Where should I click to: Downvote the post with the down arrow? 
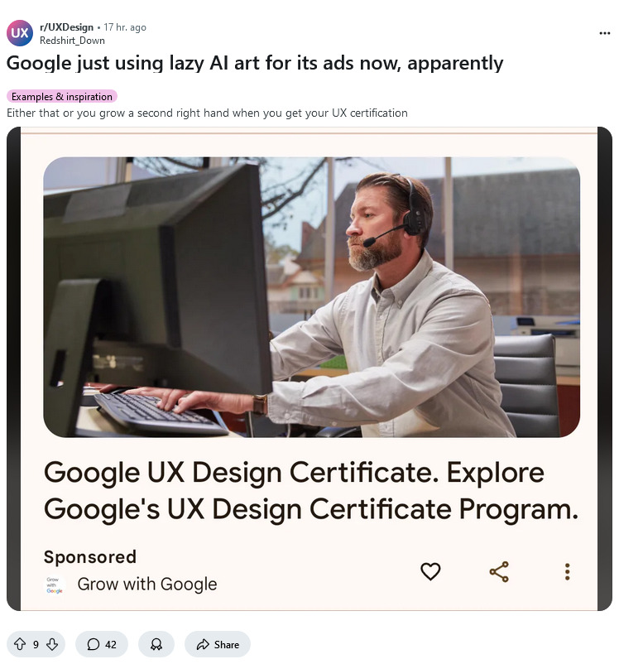[52, 644]
